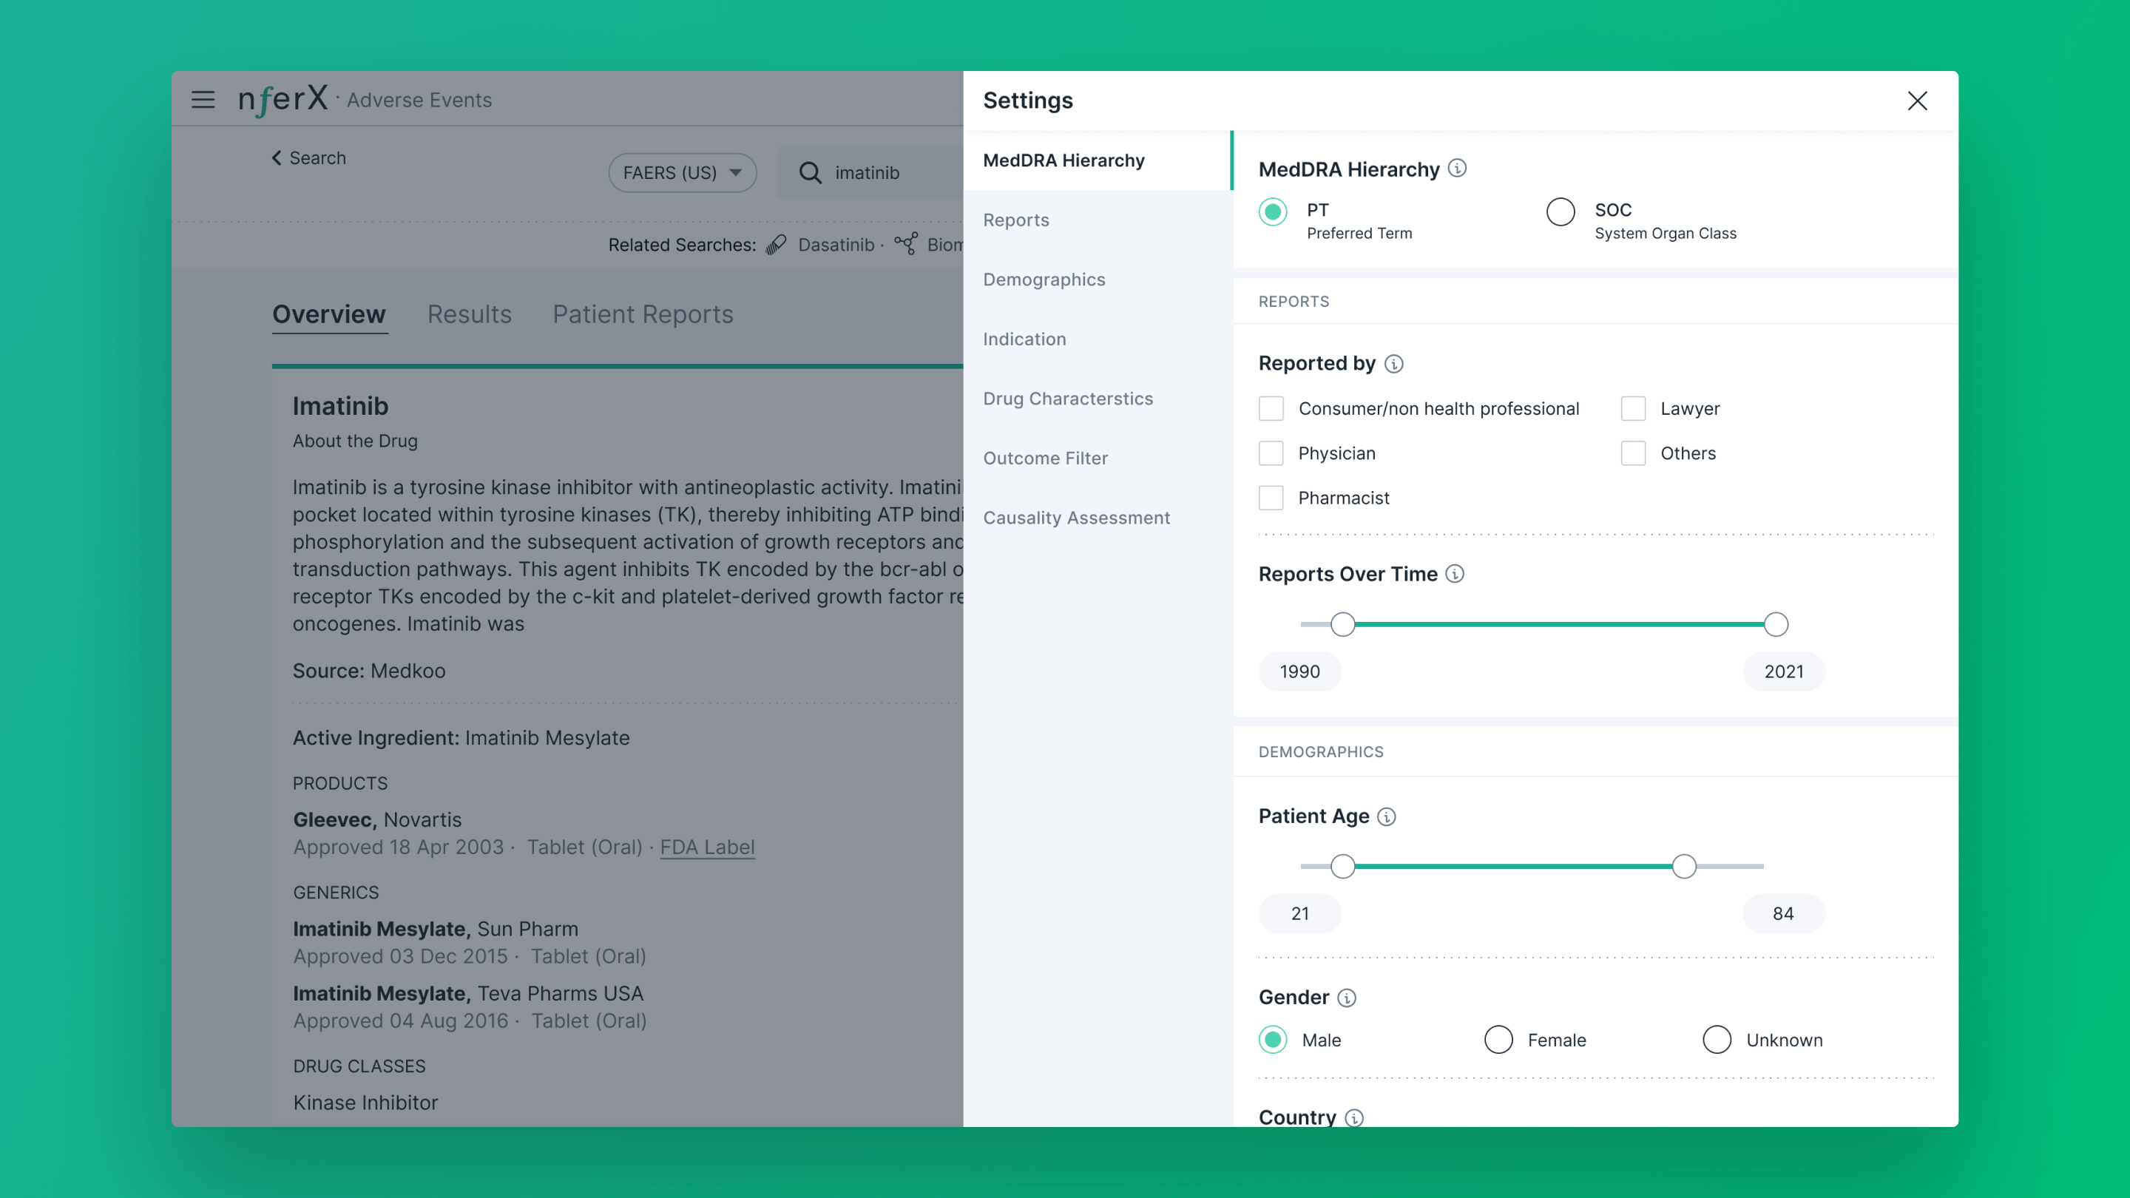The width and height of the screenshot is (2130, 1198).
Task: Click the Gender info icon
Action: click(x=1346, y=998)
